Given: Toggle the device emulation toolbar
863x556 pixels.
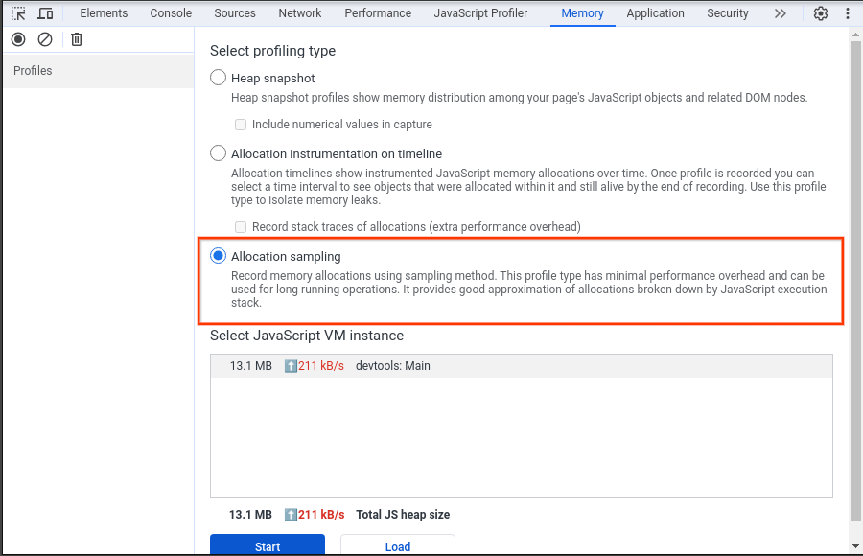Looking at the screenshot, I should pos(44,12).
